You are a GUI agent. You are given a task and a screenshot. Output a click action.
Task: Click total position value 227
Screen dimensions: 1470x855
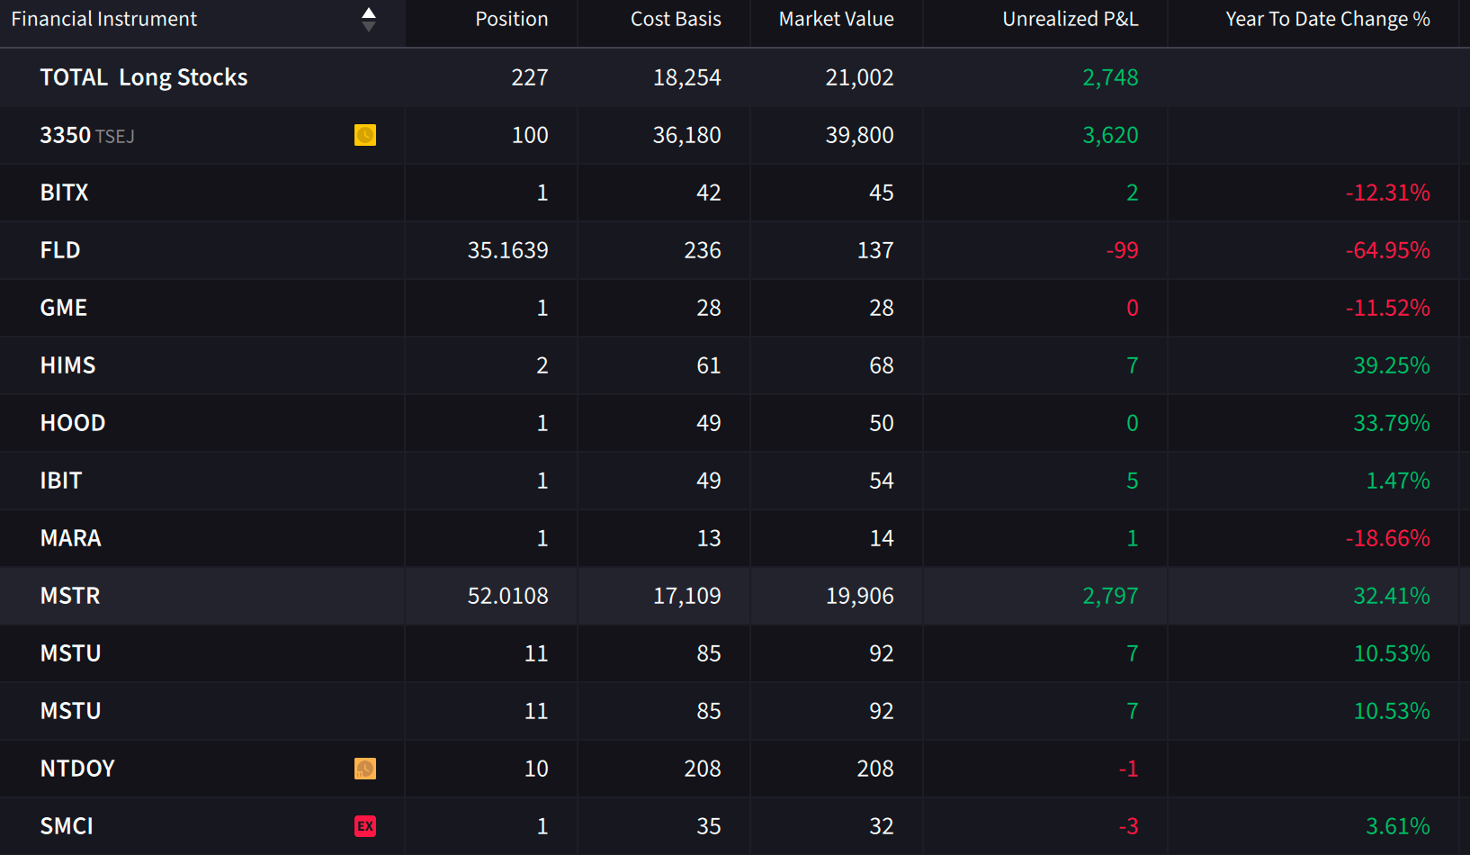coord(530,77)
